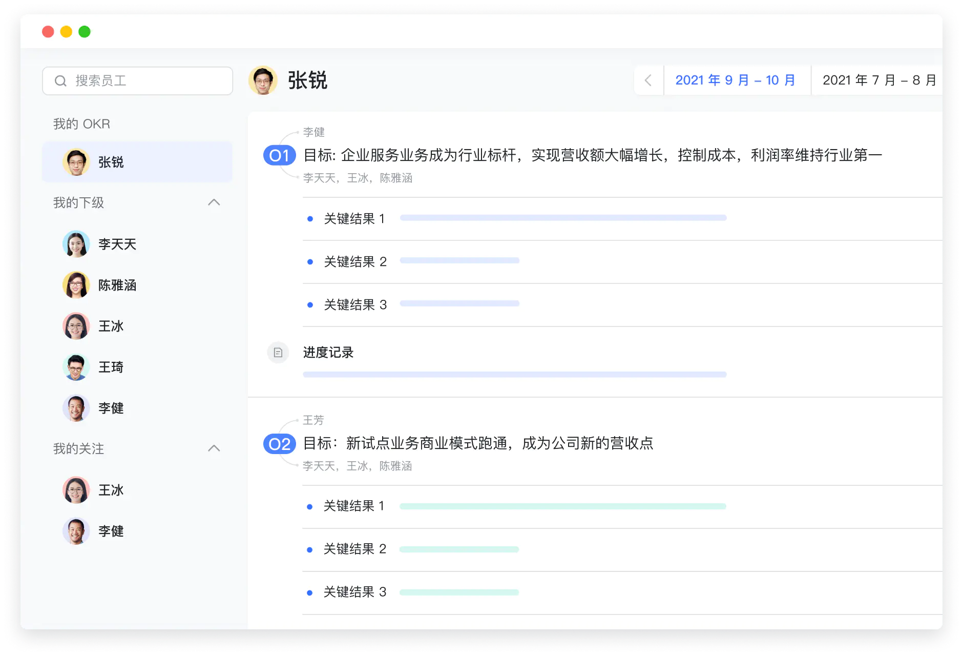Click the 进度记录 note icon
Screen dimensions: 963x656
point(278,352)
